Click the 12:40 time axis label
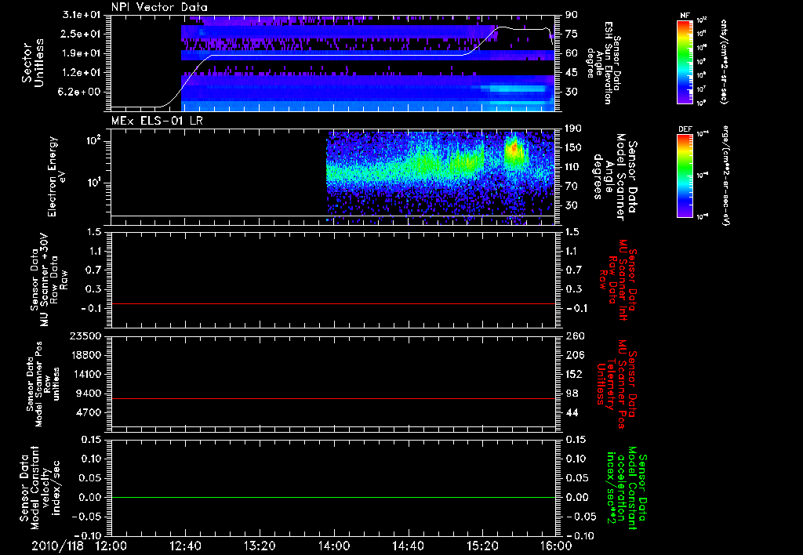The image size is (803, 555). [x=185, y=546]
